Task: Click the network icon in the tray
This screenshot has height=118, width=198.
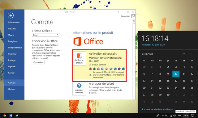Action: pos(171,116)
